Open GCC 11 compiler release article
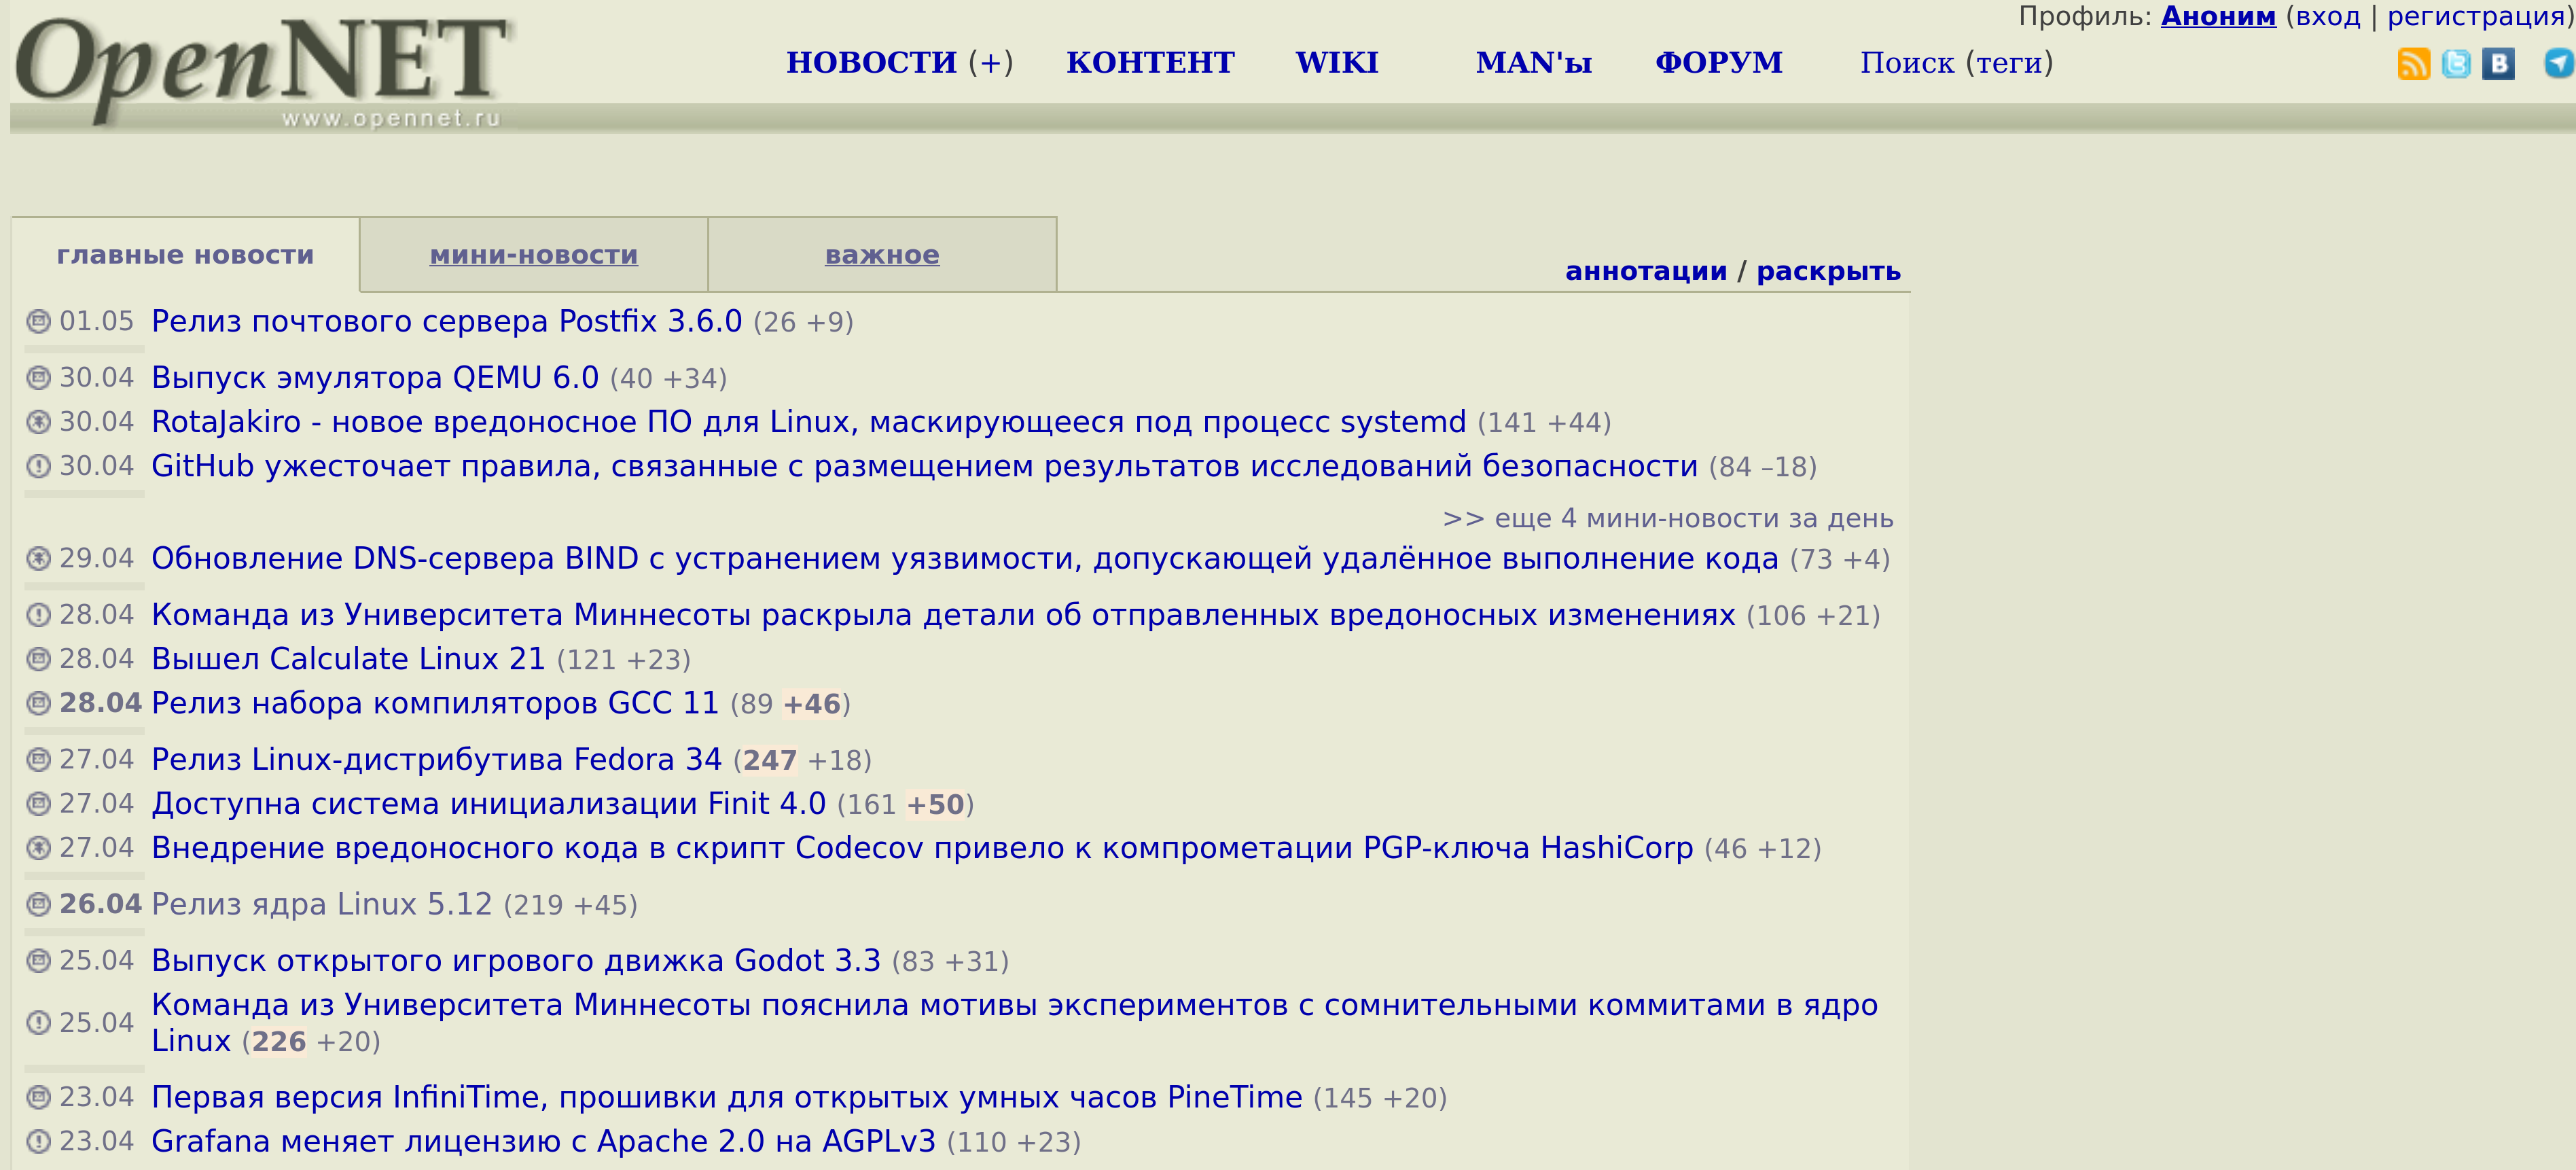The width and height of the screenshot is (2576, 1170). pos(435,703)
